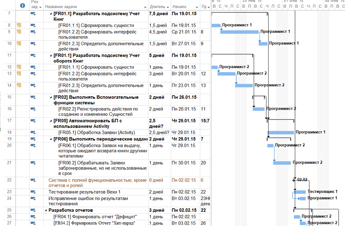Select the 02.02 milestone diamond in chart
345x226 pixels.
(294, 180)
